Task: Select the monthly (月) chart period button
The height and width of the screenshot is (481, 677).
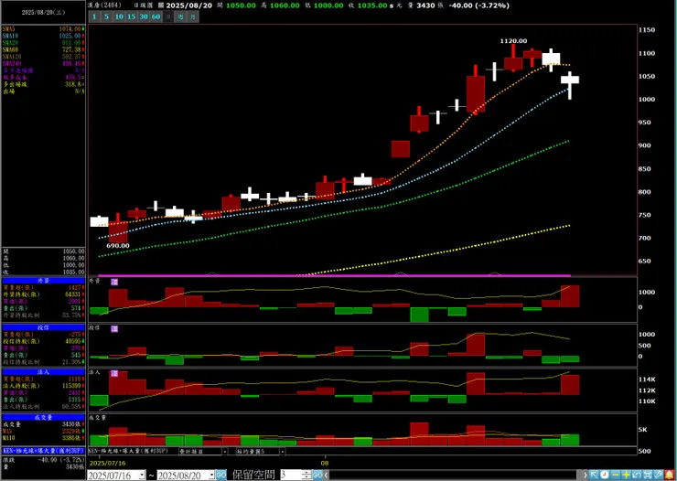Action: pyautogui.click(x=193, y=16)
